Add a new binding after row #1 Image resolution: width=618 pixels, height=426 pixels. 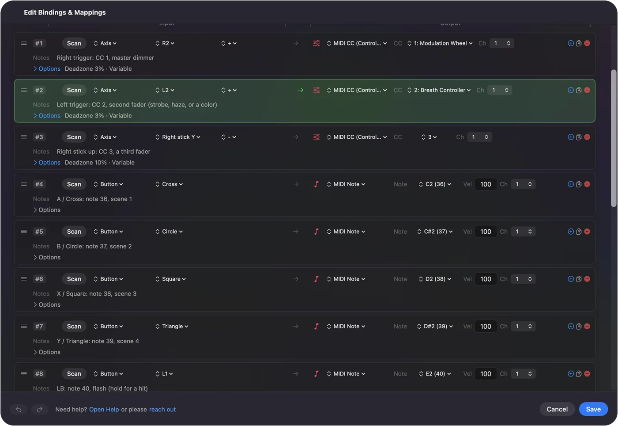pyautogui.click(x=571, y=43)
